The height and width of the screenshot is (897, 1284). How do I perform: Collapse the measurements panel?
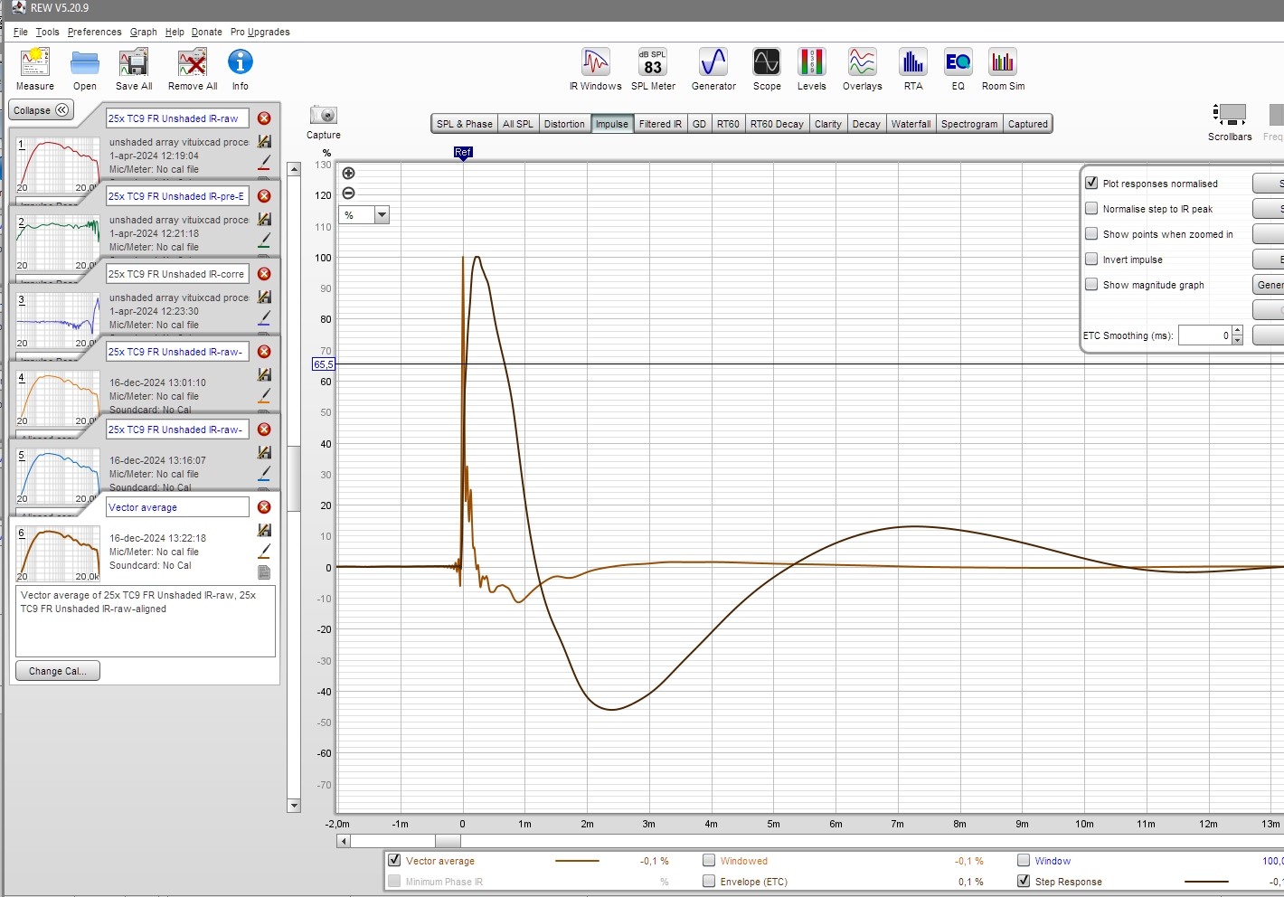(x=42, y=110)
